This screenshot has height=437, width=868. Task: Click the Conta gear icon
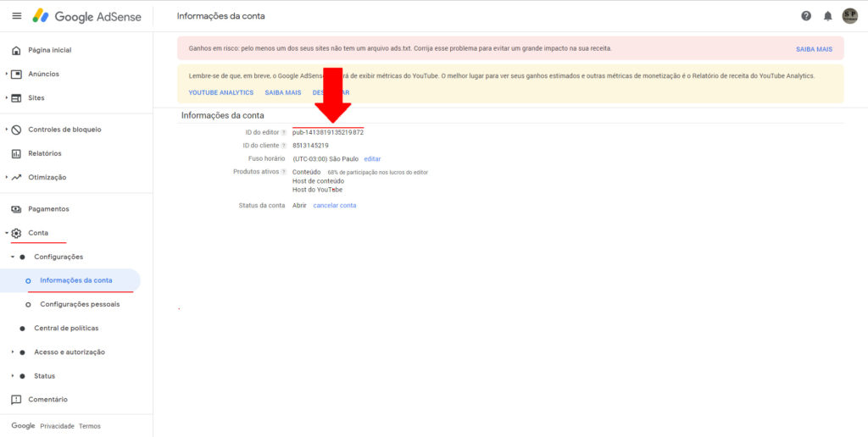click(17, 234)
